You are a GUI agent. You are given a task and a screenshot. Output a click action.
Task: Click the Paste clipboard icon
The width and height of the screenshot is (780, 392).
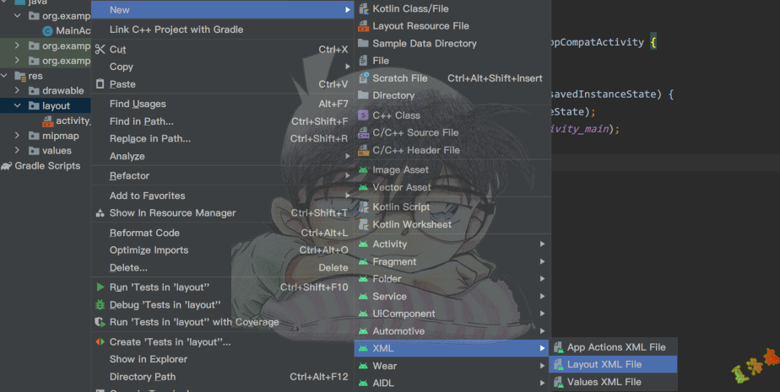pos(100,84)
